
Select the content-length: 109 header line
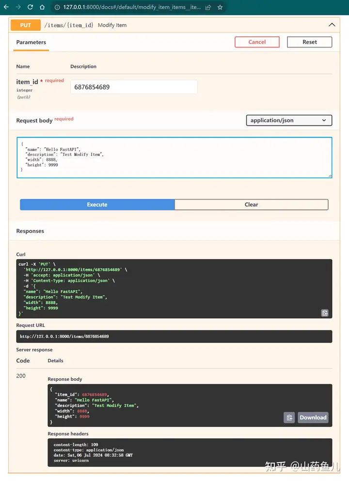pos(76,445)
